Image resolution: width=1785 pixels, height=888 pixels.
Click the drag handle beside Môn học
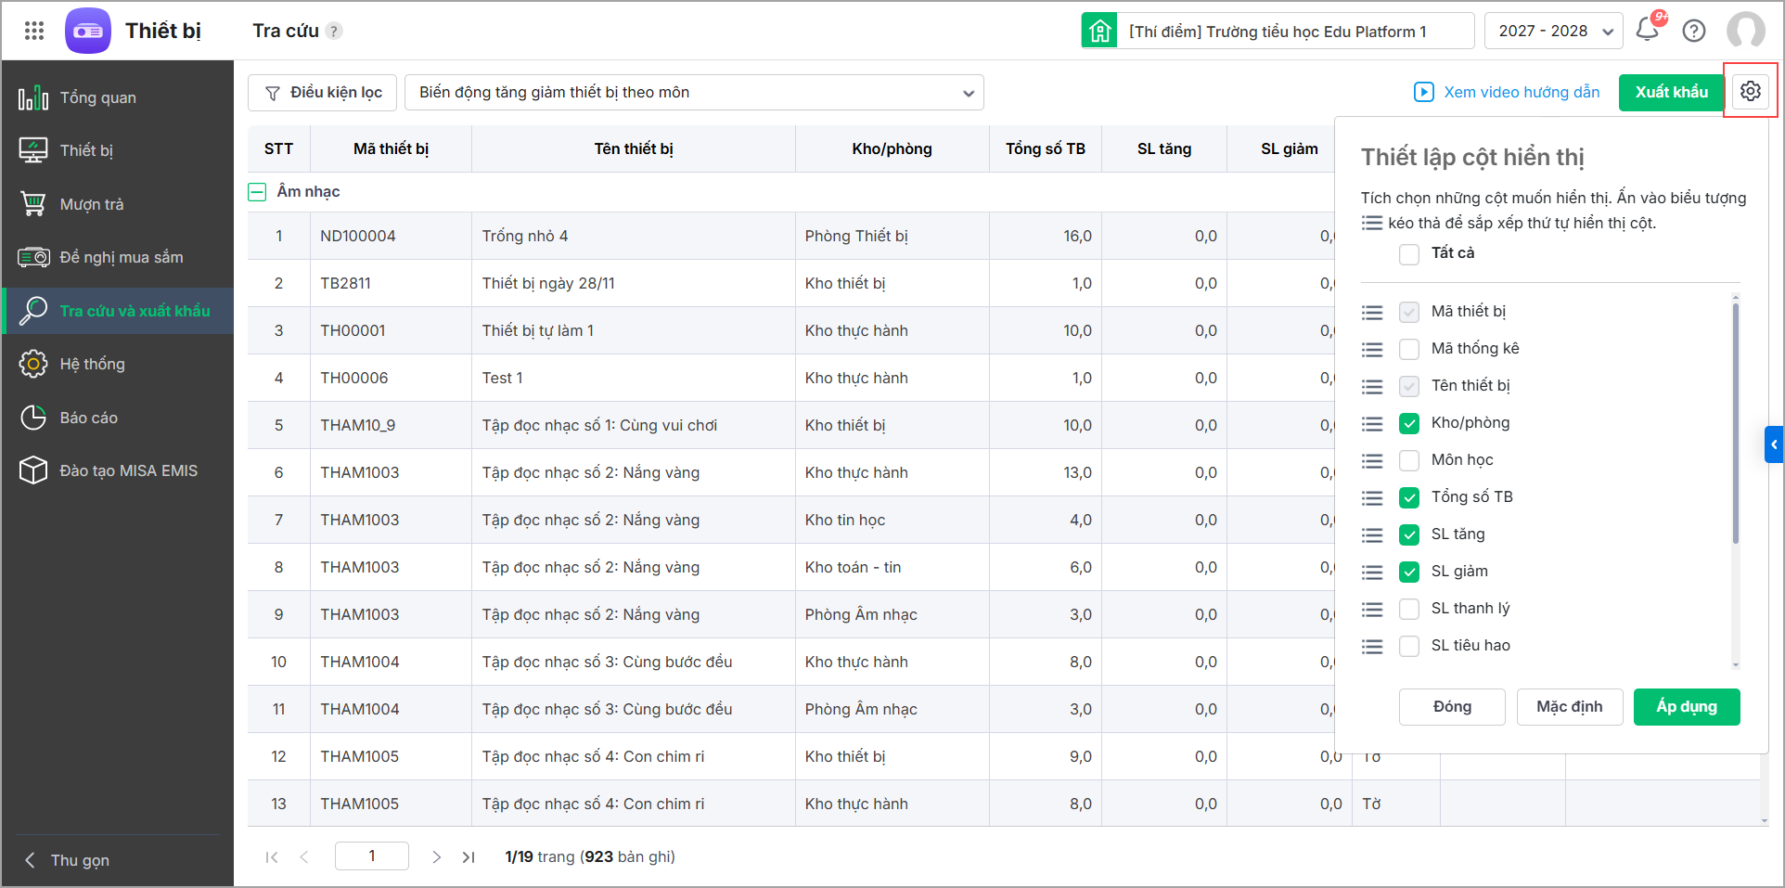click(1372, 461)
